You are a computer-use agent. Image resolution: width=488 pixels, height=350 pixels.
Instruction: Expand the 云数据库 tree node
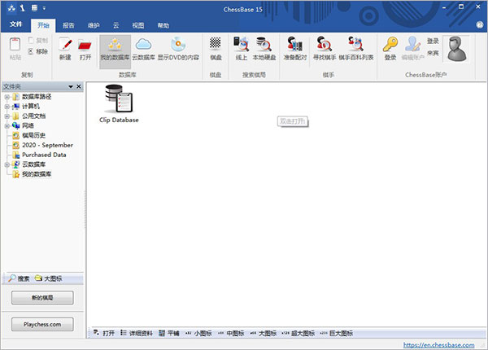click(x=7, y=164)
